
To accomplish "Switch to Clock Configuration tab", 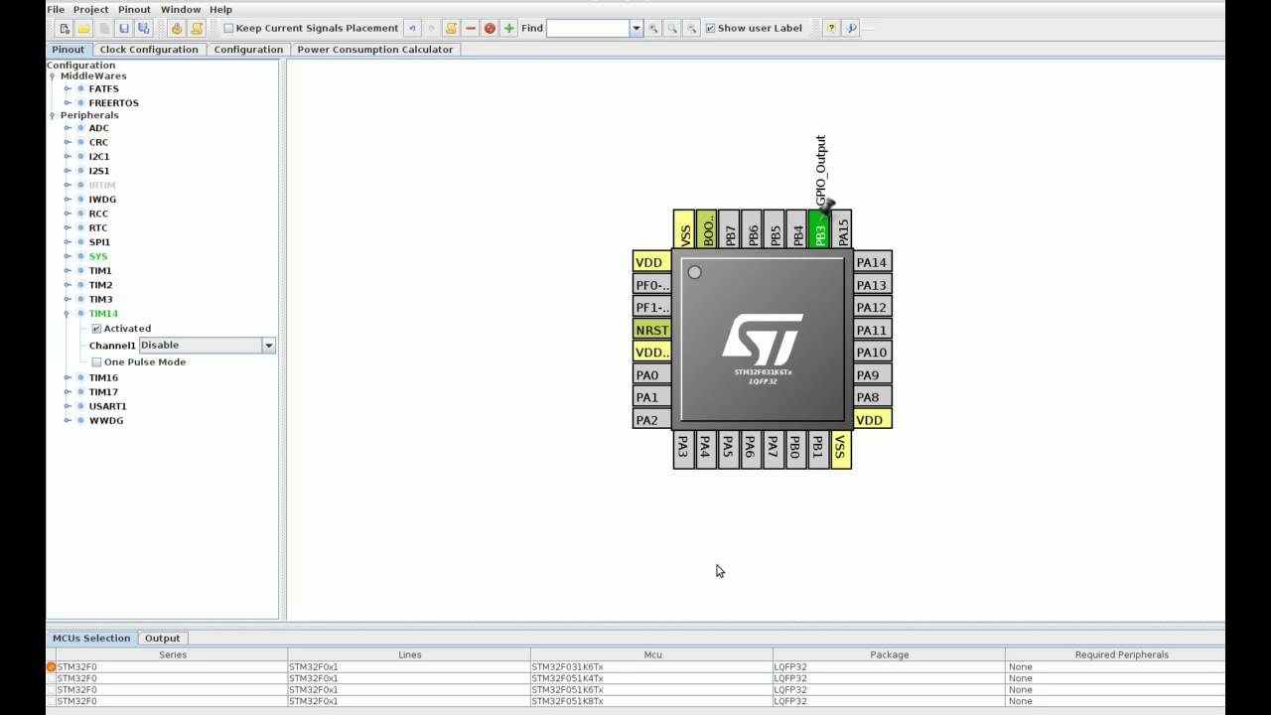I will pos(149,50).
